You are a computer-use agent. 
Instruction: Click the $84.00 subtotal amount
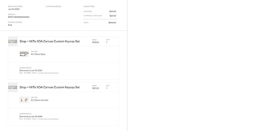(113, 11)
